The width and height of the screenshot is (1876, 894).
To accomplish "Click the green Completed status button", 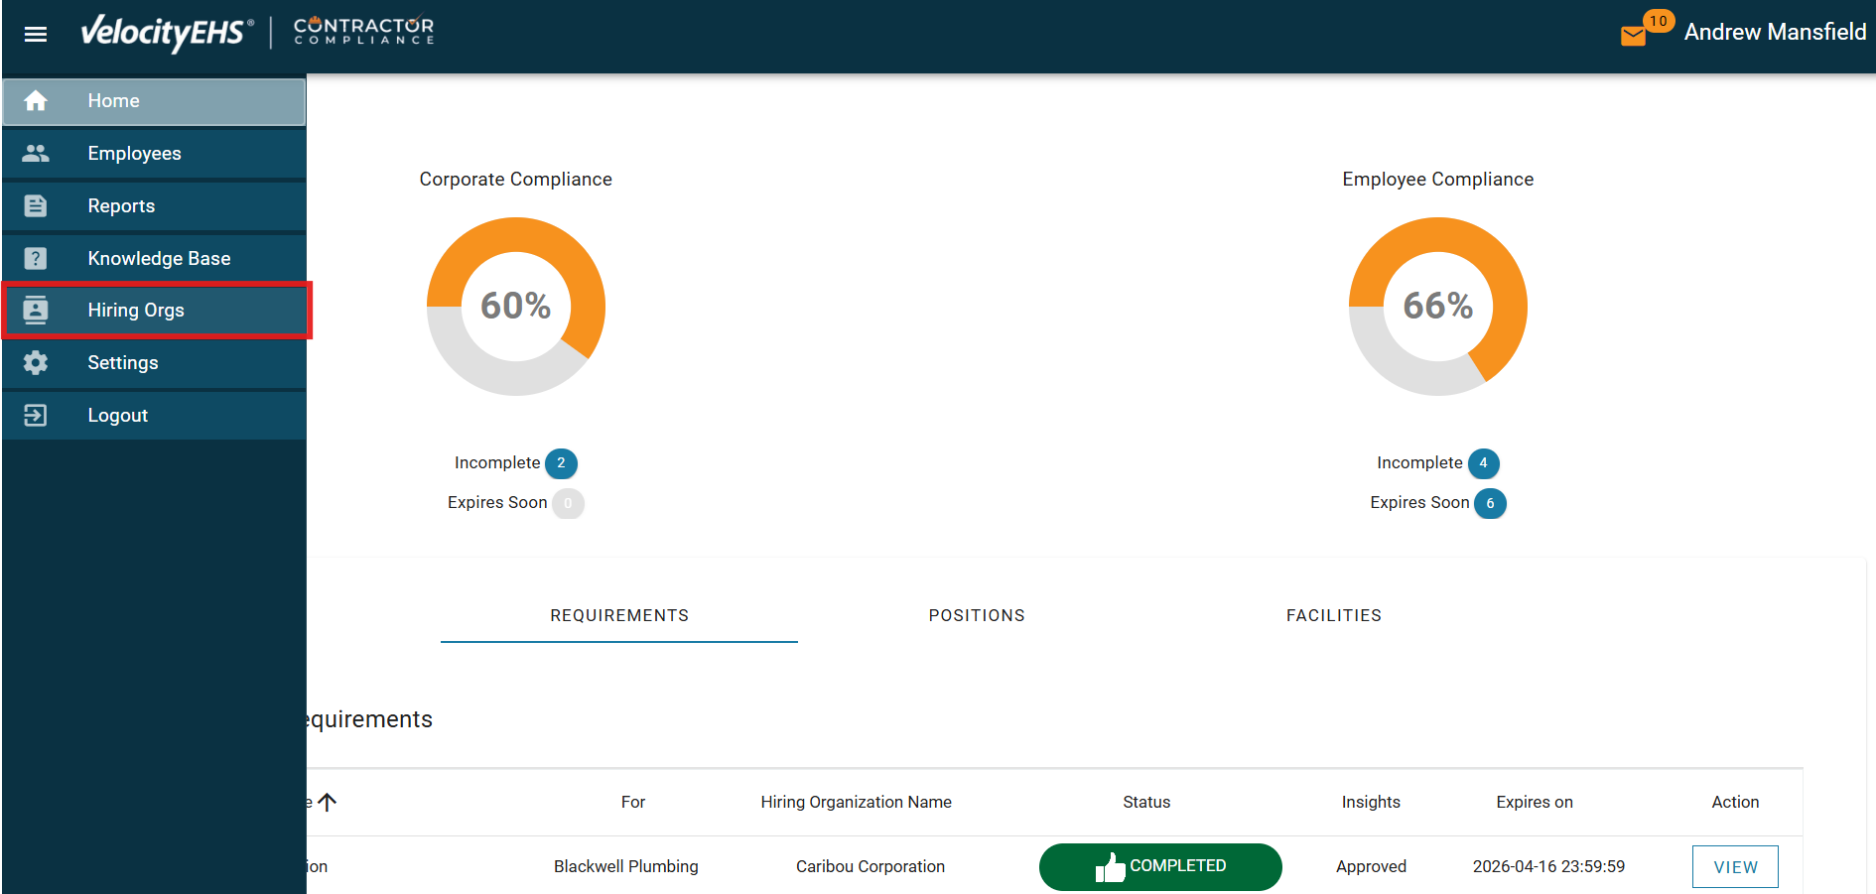I will click(1159, 866).
